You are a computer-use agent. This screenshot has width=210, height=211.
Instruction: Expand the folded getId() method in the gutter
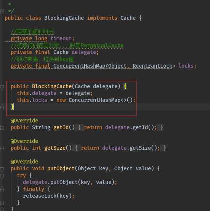pyautogui.click(x=2, y=128)
